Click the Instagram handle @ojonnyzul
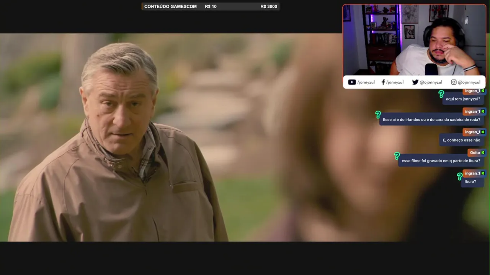The image size is (490, 275). [x=469, y=82]
